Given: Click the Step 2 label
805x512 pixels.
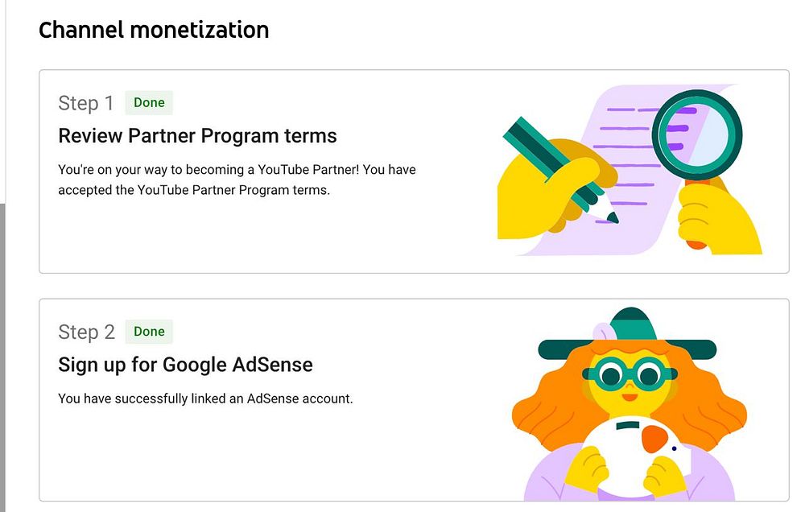Looking at the screenshot, I should (x=86, y=332).
